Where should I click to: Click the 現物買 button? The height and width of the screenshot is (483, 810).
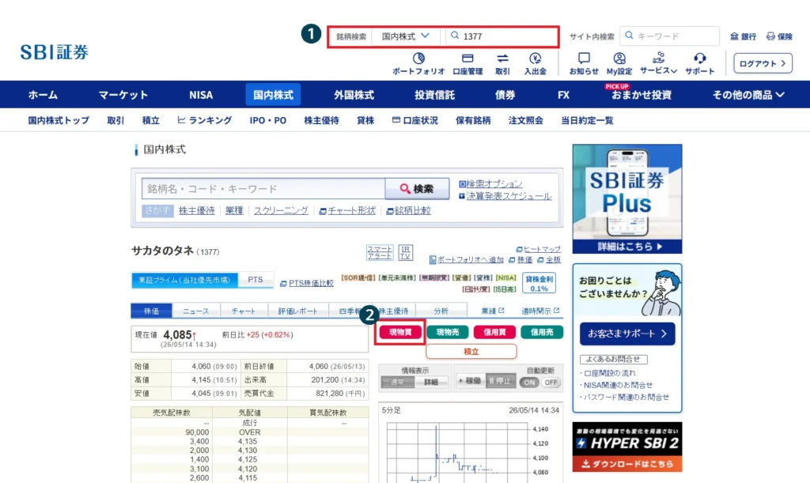tap(400, 332)
